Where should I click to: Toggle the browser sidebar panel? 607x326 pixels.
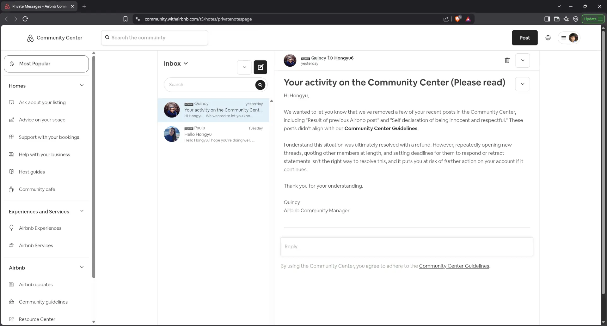547,19
